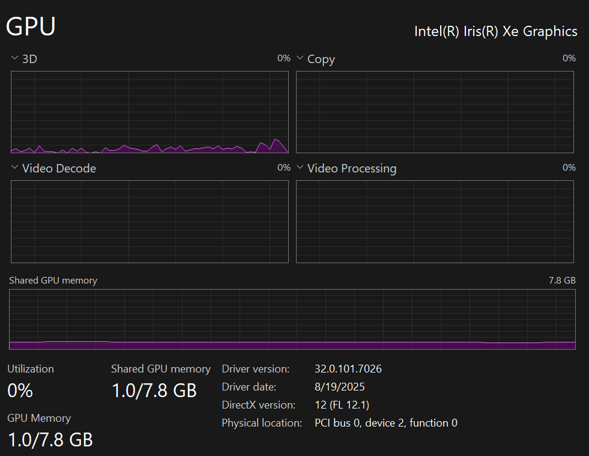
Task: Click the 7.8 GB graph maximum label
Action: 562,281
